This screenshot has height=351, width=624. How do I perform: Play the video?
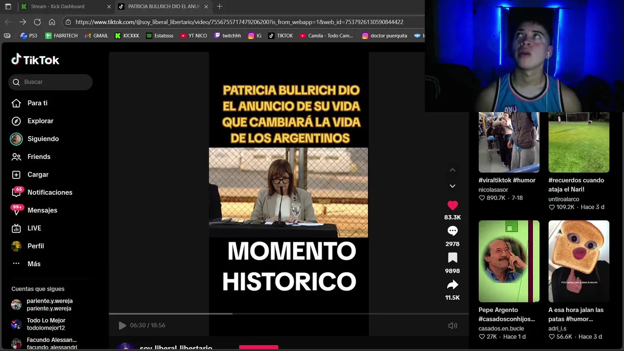122,325
